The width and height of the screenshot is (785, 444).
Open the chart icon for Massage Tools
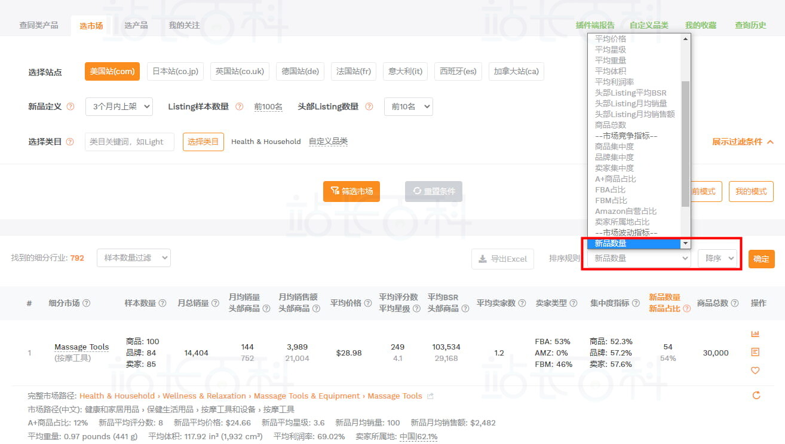pyautogui.click(x=755, y=334)
